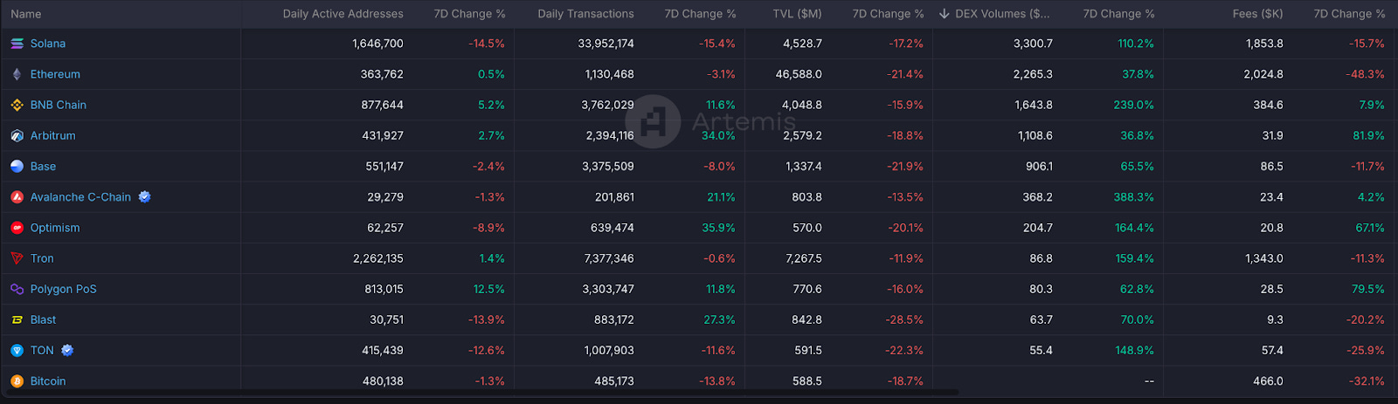This screenshot has width=1398, height=404.
Task: Sort by Daily Transactions column header
Action: [586, 14]
